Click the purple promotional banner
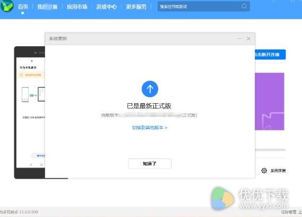The image size is (302, 217). (270, 102)
